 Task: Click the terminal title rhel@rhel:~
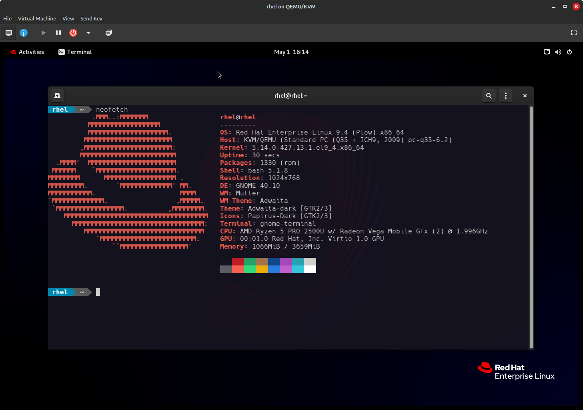pyautogui.click(x=291, y=96)
